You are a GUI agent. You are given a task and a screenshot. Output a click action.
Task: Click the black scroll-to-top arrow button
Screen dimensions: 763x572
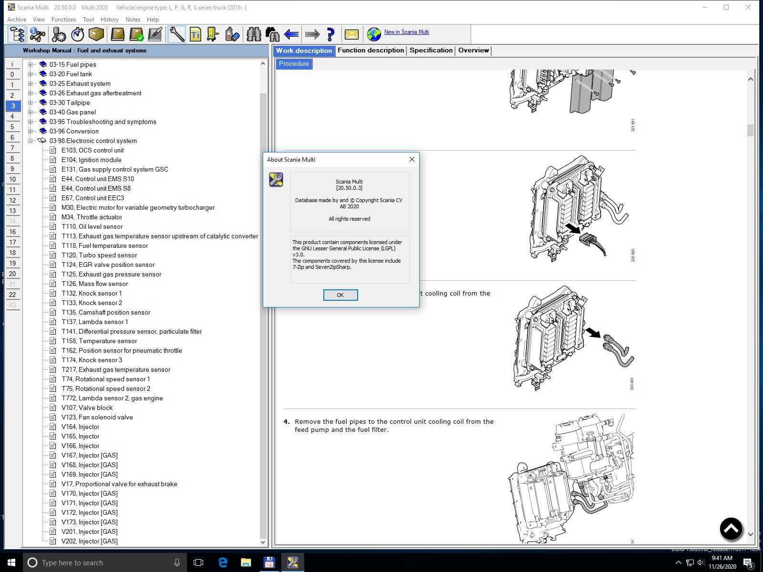pyautogui.click(x=731, y=529)
